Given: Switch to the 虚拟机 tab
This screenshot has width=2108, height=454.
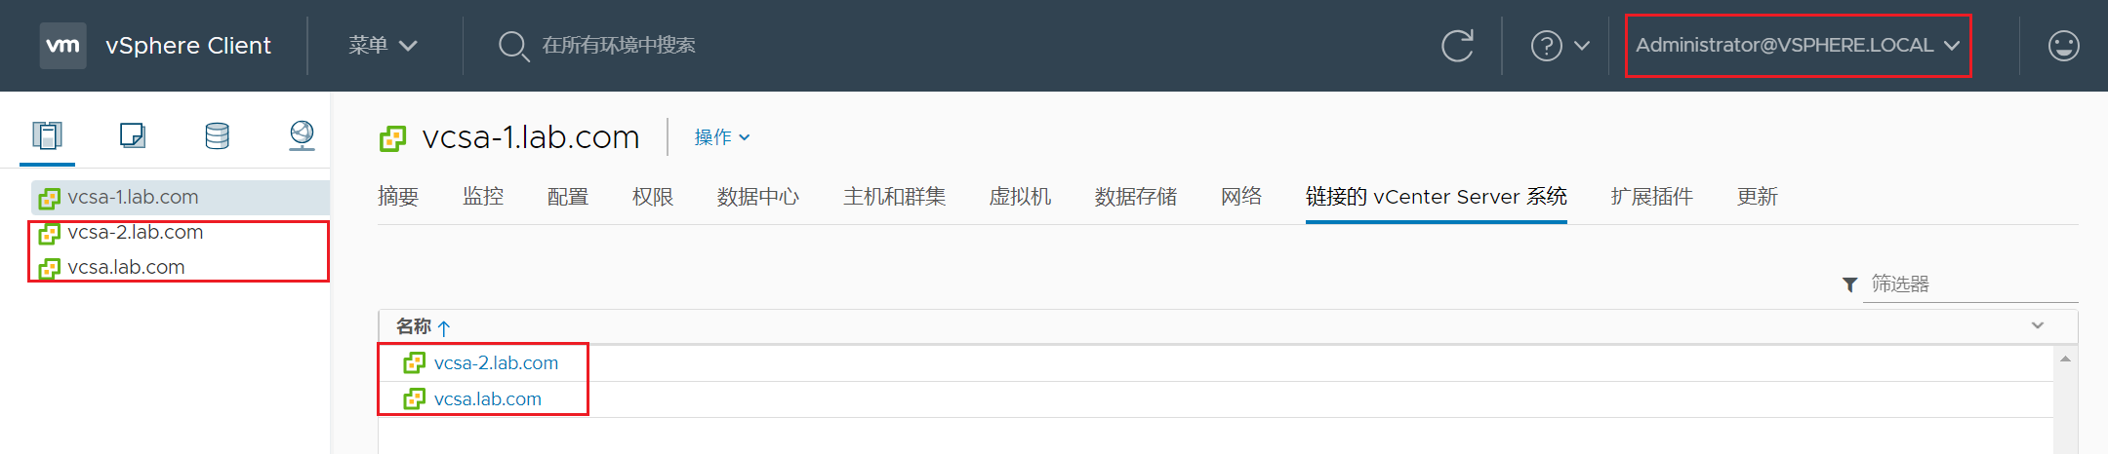Looking at the screenshot, I should (1021, 197).
